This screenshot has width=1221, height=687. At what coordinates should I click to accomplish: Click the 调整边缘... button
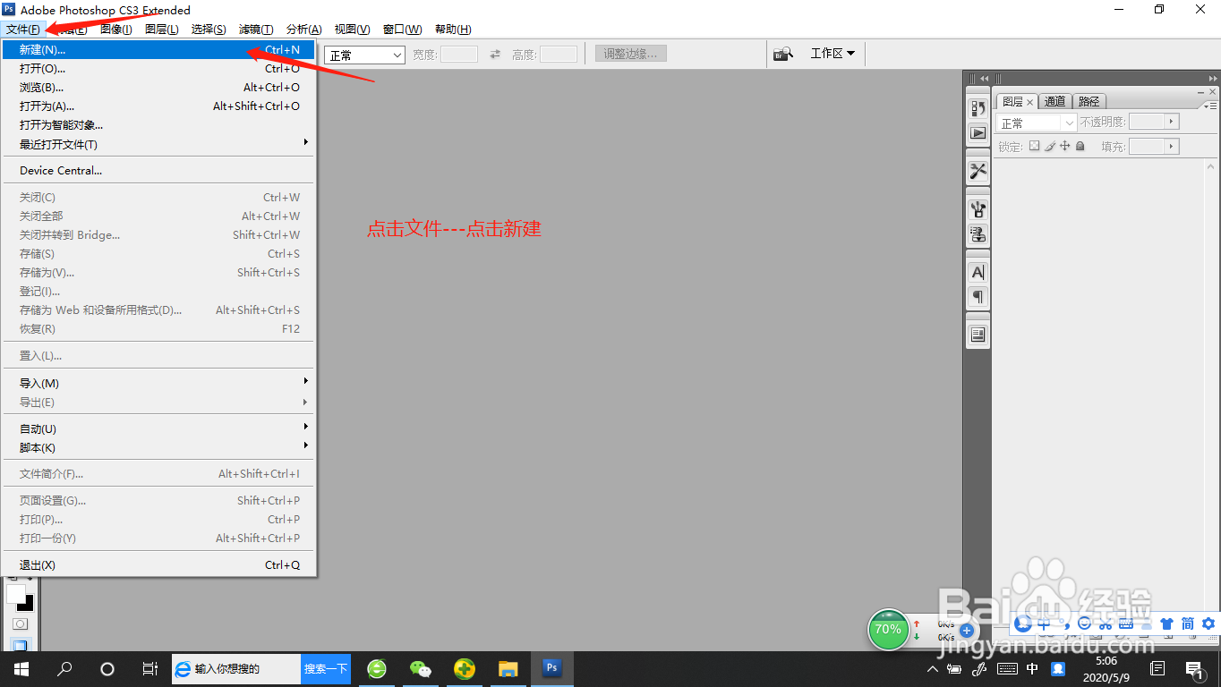[x=631, y=54]
